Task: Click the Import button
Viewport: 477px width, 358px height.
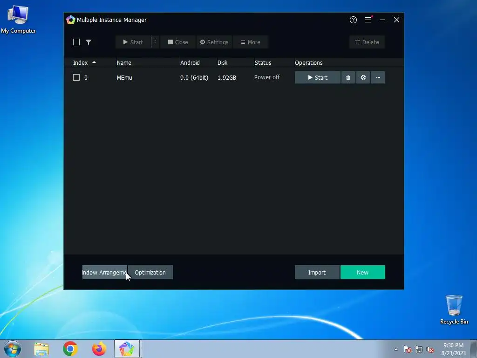Action: [317, 272]
